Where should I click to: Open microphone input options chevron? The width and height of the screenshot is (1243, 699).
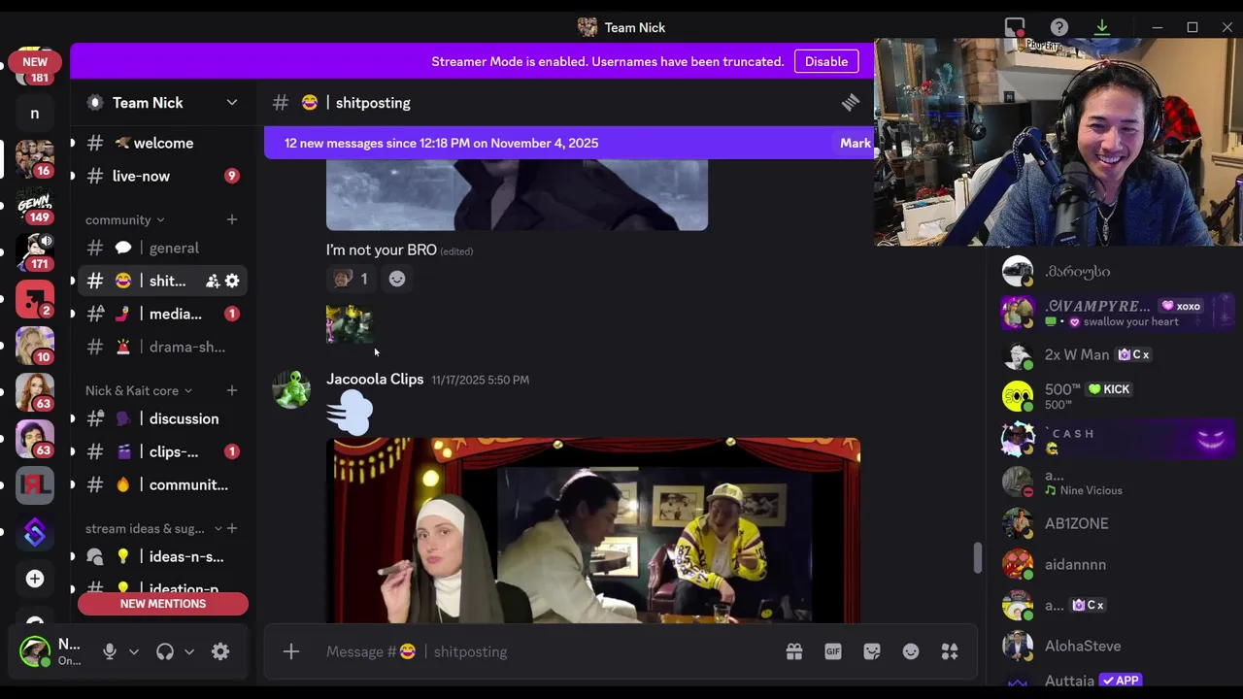(134, 651)
